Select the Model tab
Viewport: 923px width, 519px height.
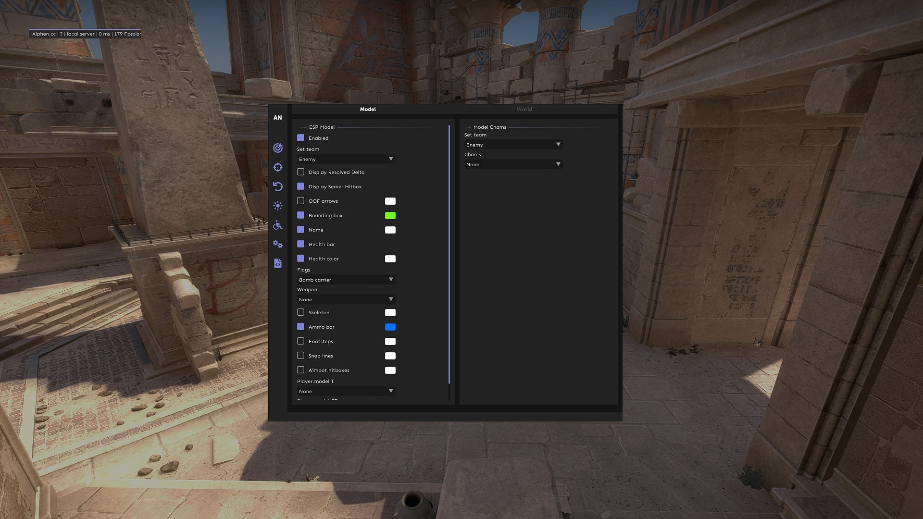[x=368, y=109]
